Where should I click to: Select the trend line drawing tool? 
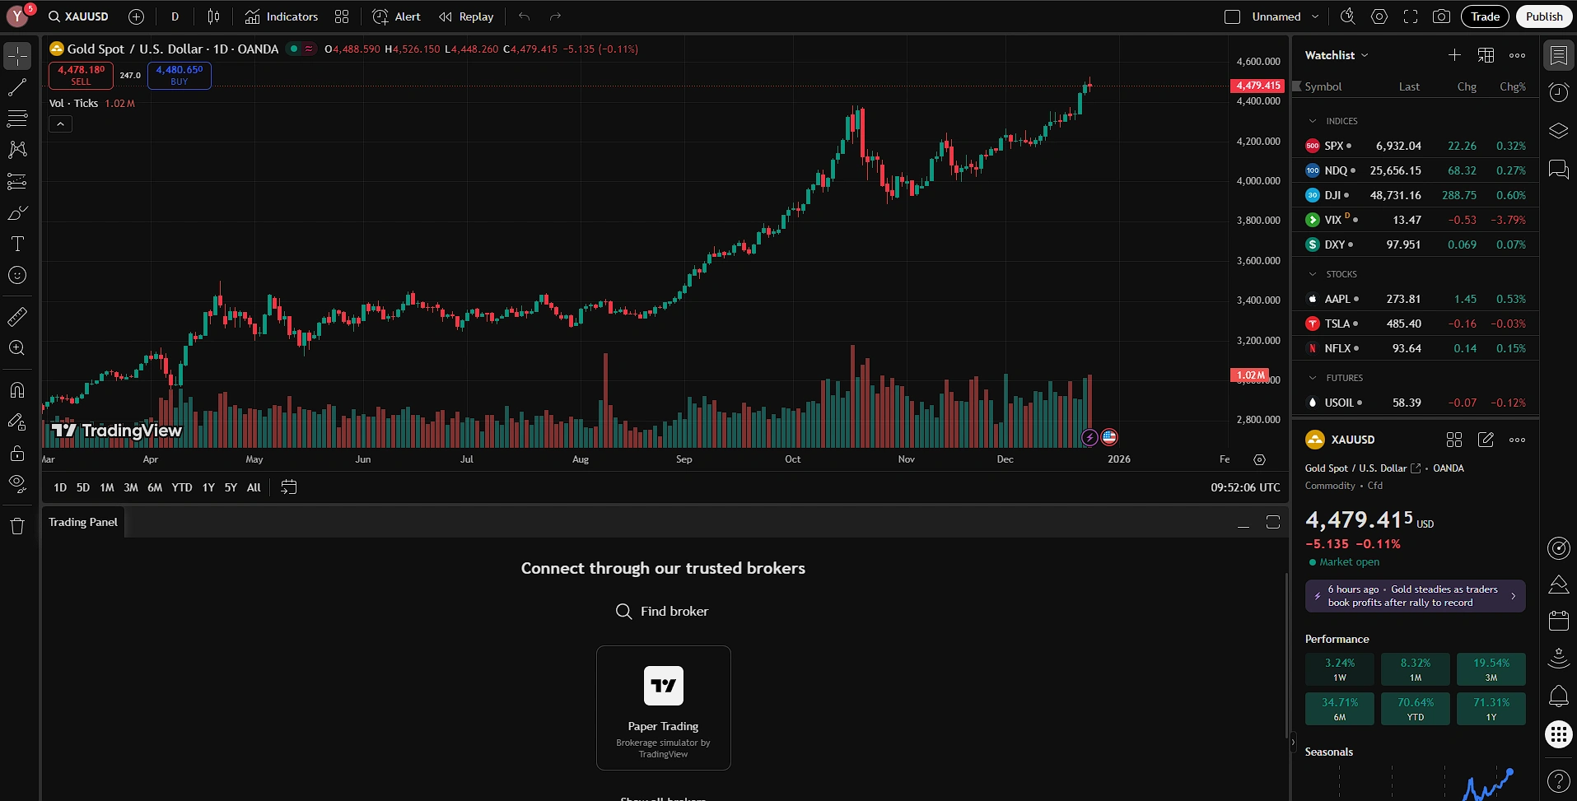tap(17, 87)
